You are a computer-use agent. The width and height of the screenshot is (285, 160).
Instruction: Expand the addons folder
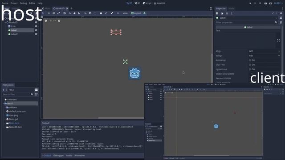[5, 108]
